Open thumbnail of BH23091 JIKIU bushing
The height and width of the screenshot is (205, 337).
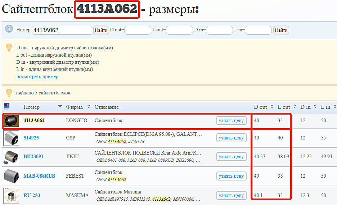coord(11,157)
